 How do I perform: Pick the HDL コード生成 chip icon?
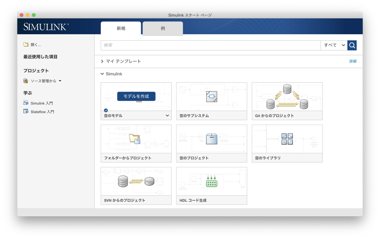(x=212, y=182)
